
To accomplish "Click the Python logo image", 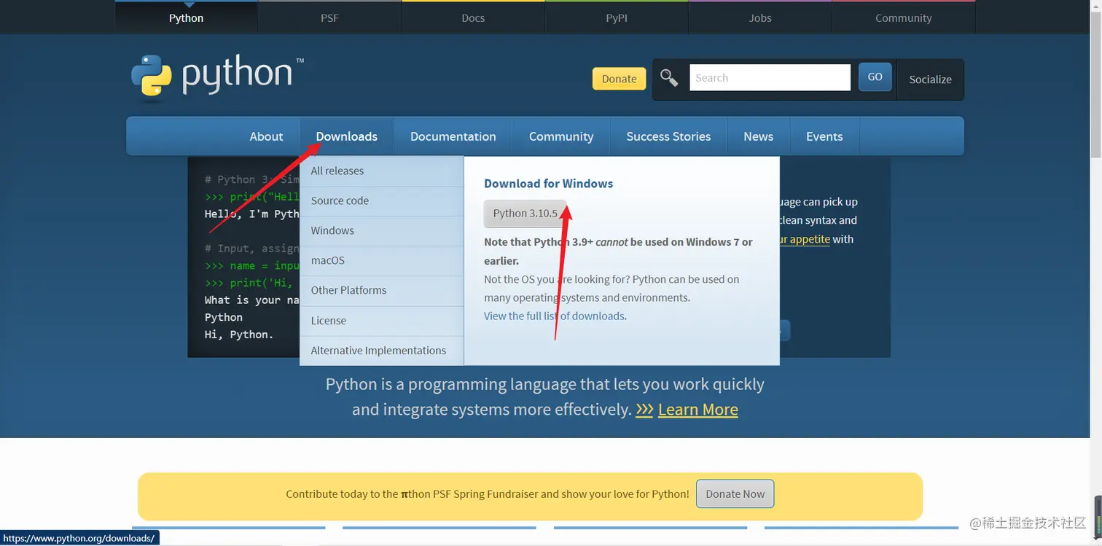I will [x=217, y=76].
